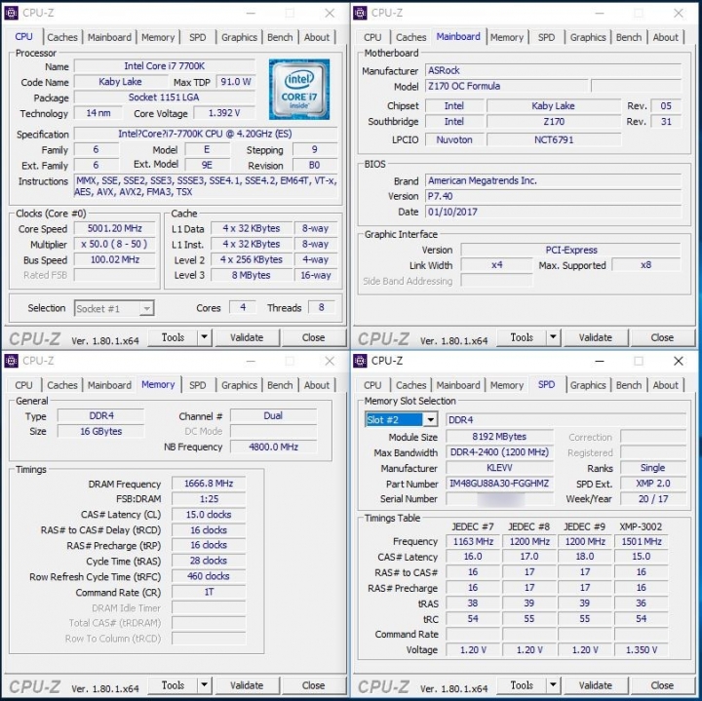Click the FSB:DRAM ratio 1:25

click(209, 498)
